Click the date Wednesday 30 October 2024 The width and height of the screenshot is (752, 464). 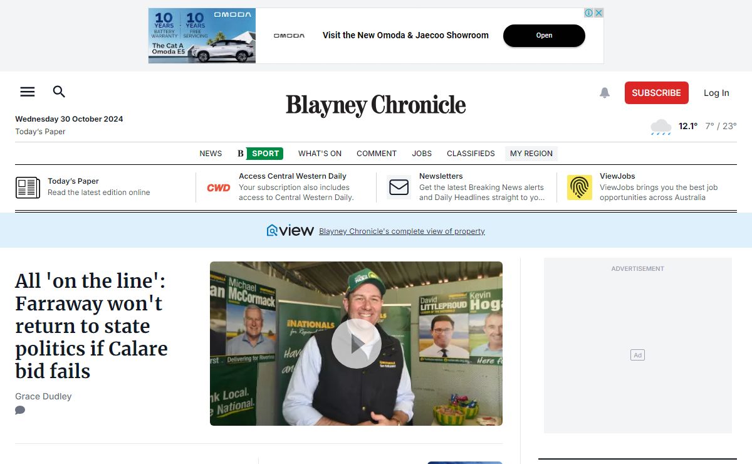pos(69,119)
